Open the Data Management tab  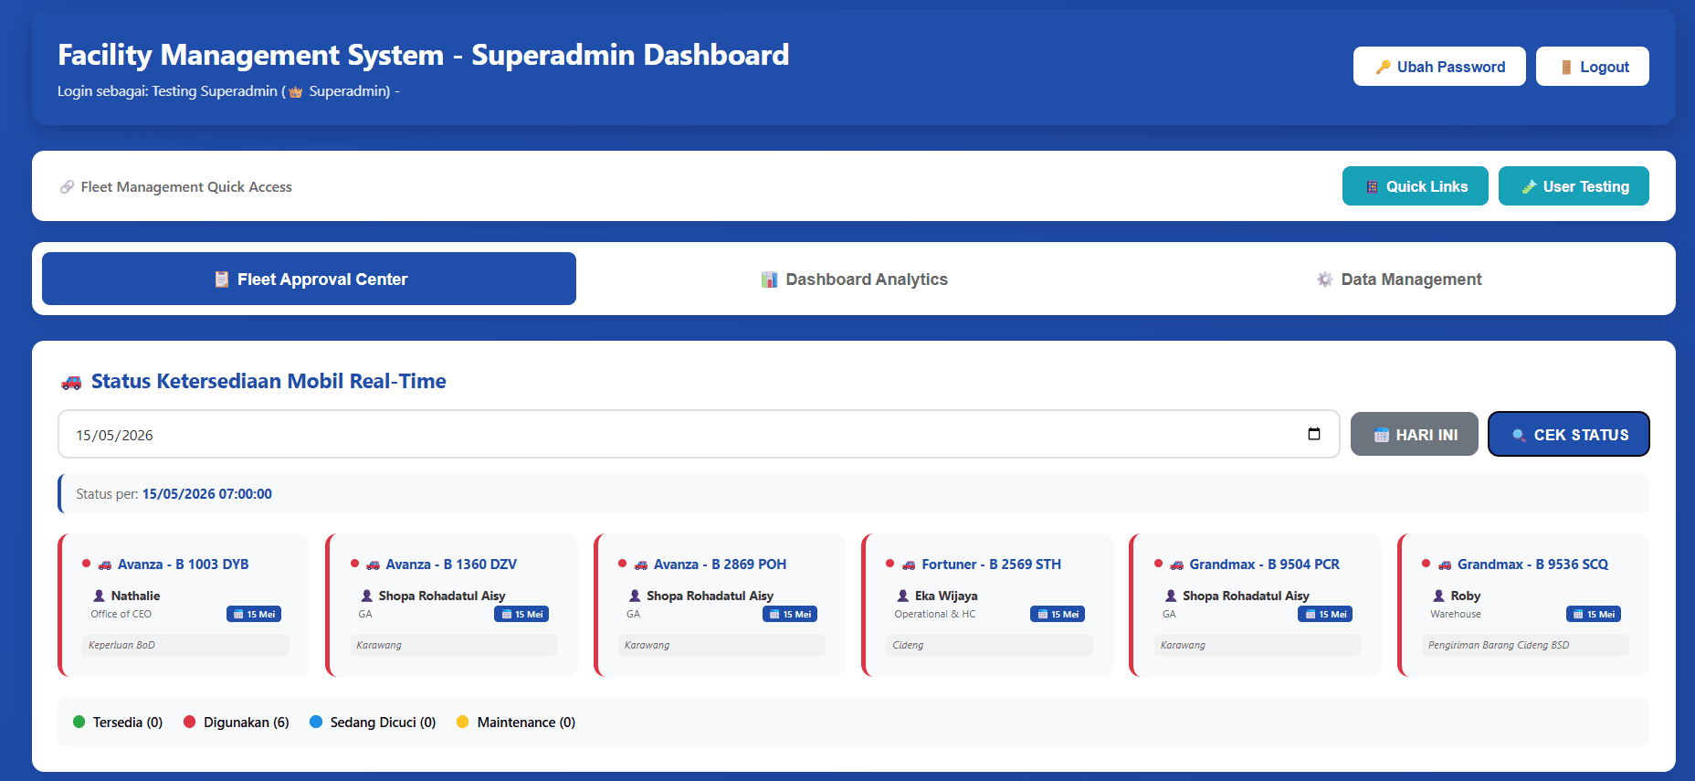[1398, 280]
